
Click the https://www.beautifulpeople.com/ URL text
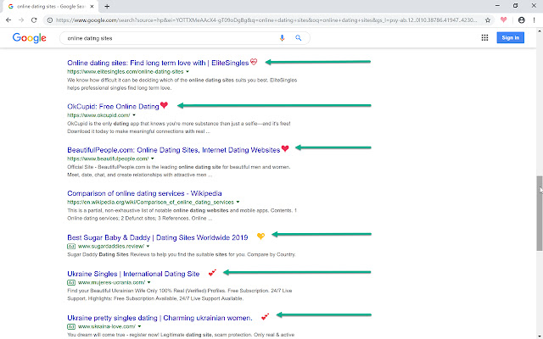tap(108, 158)
